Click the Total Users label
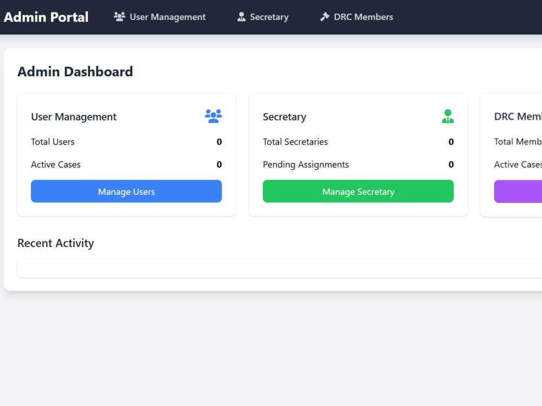 click(x=53, y=142)
